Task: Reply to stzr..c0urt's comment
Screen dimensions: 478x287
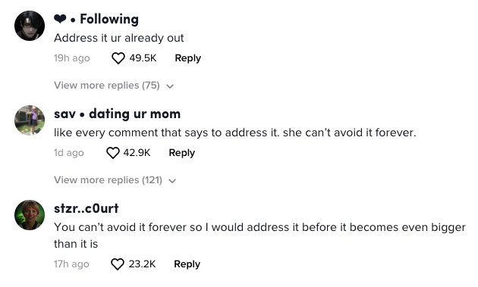Action: (x=187, y=264)
